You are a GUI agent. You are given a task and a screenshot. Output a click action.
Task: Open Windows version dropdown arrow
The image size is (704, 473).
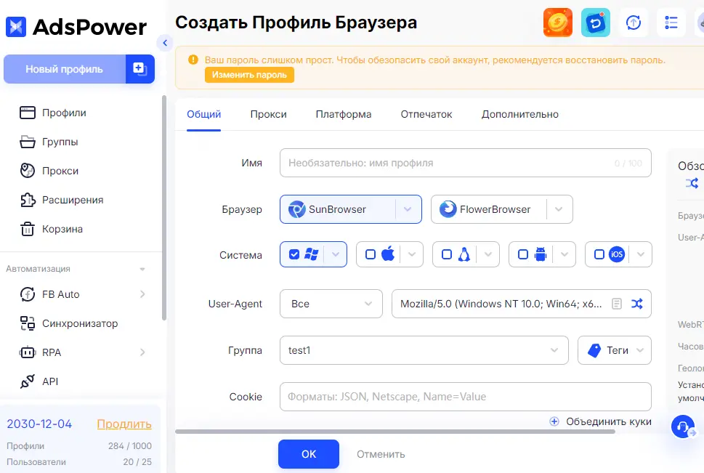point(336,255)
